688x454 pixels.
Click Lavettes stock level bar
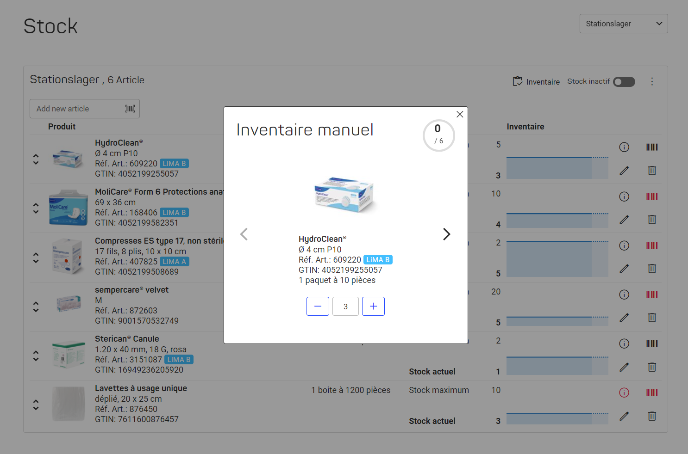[x=557, y=419]
